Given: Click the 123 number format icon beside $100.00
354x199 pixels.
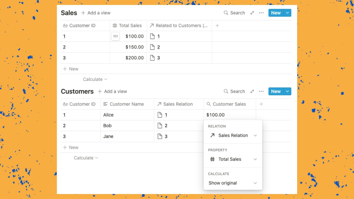Looking at the screenshot, I should point(115,36).
